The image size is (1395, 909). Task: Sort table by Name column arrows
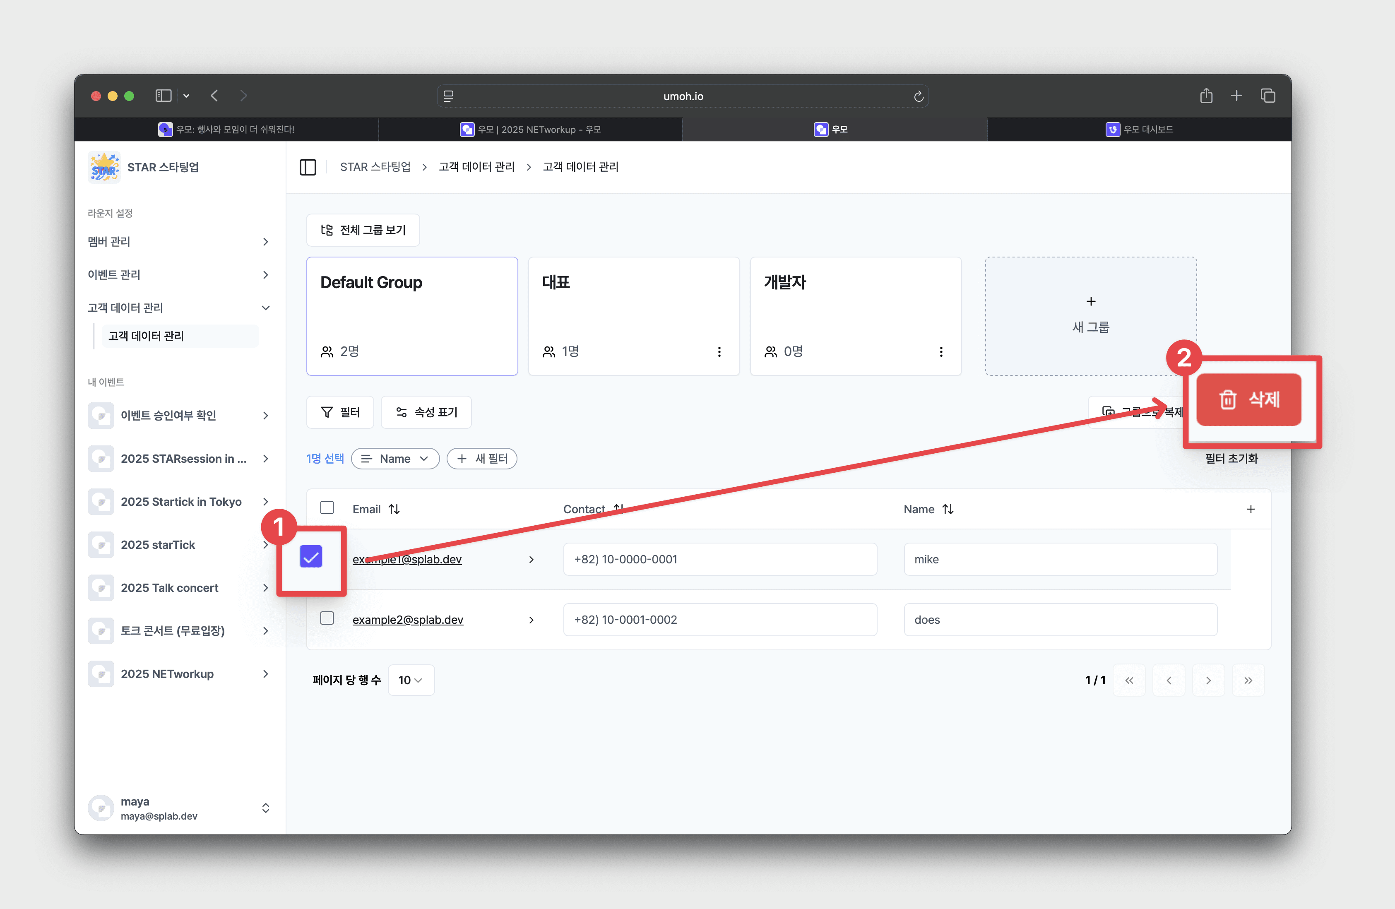pos(948,509)
